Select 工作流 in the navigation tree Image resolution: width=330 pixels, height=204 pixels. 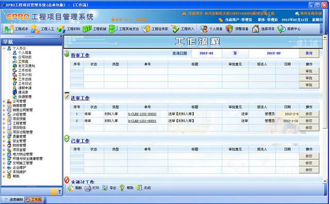tap(23, 62)
